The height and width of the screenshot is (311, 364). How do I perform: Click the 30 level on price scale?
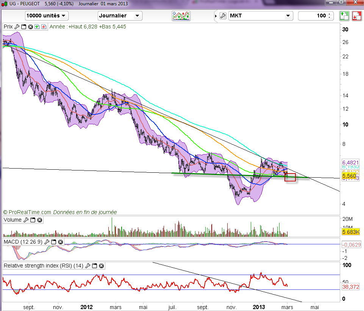[x=345, y=30]
